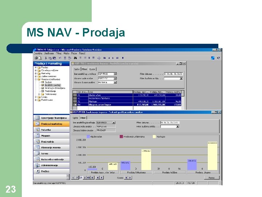This screenshot has height=197, width=262.
Task: Open the Servis module
Action: pos(51,154)
